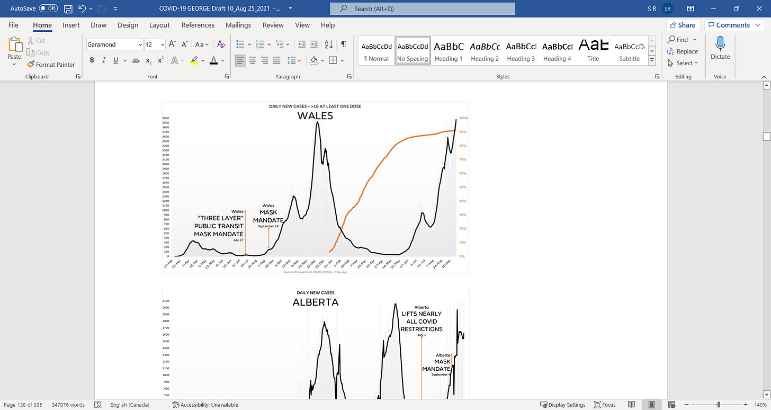Switch to the Review tab

(273, 25)
